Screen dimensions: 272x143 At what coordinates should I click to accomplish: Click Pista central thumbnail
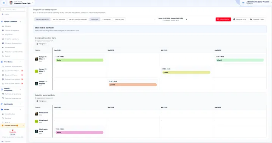[x=36, y=114]
